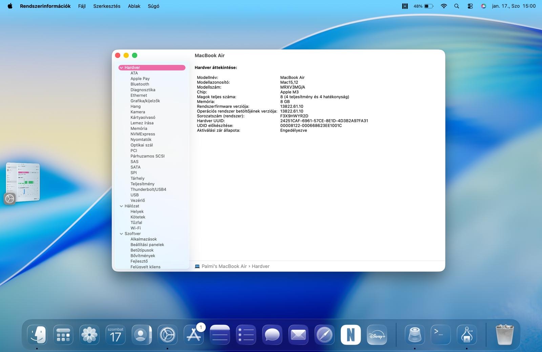This screenshot has width=542, height=352.
Task: Open the Launchpad apps grid icon
Action: point(63,335)
